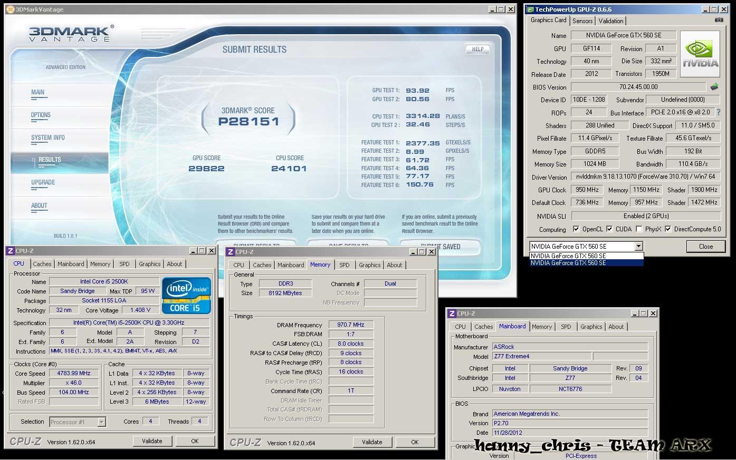Toggle the DirectCompute 5.0 checkbox
Viewport: 736px width, 460px height.
pyautogui.click(x=668, y=229)
